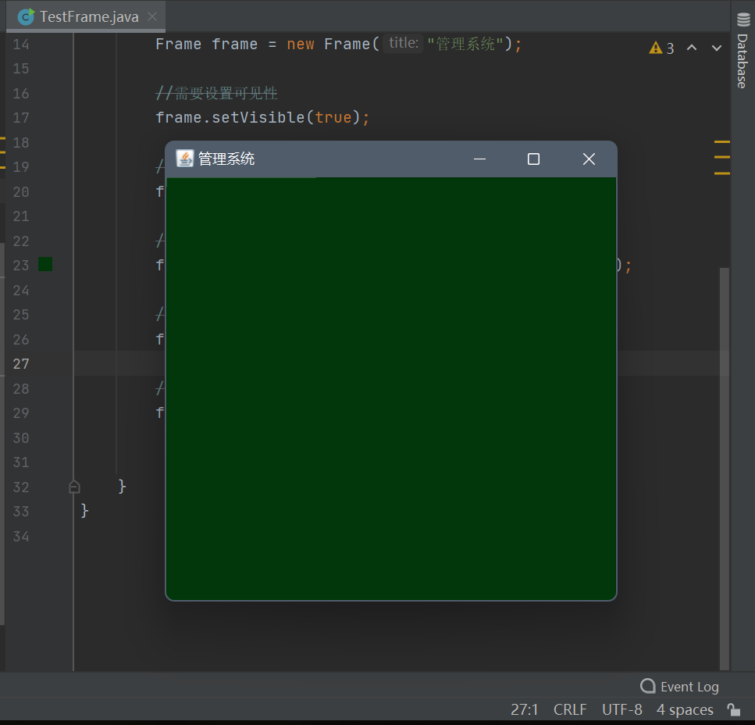Click the green color swatch on line 23
755x725 pixels.
click(x=45, y=265)
